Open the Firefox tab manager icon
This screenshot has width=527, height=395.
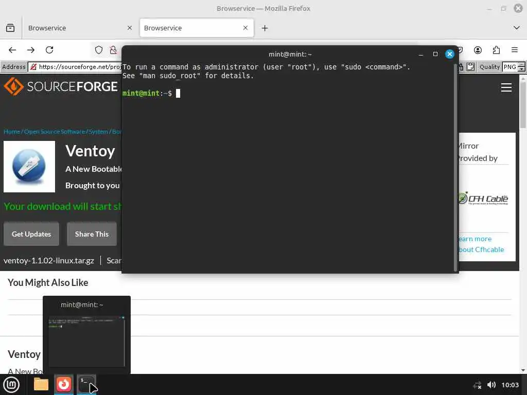[x=10, y=28]
